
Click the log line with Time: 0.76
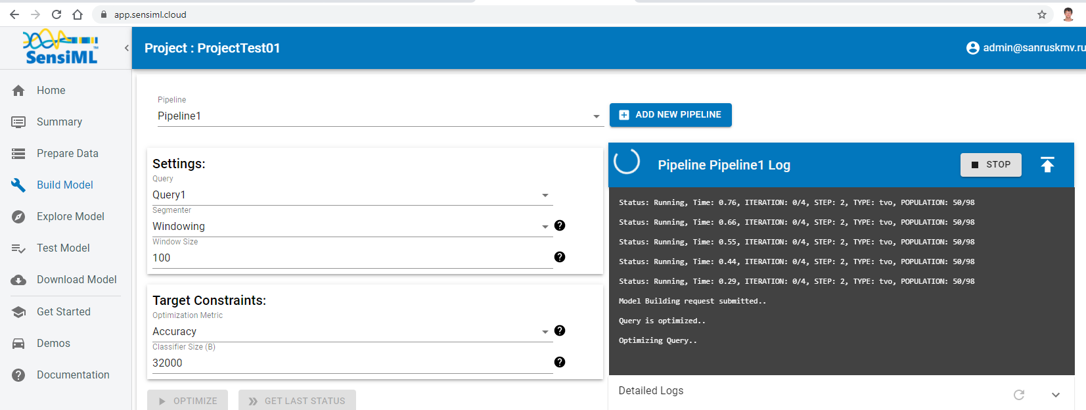coord(797,202)
